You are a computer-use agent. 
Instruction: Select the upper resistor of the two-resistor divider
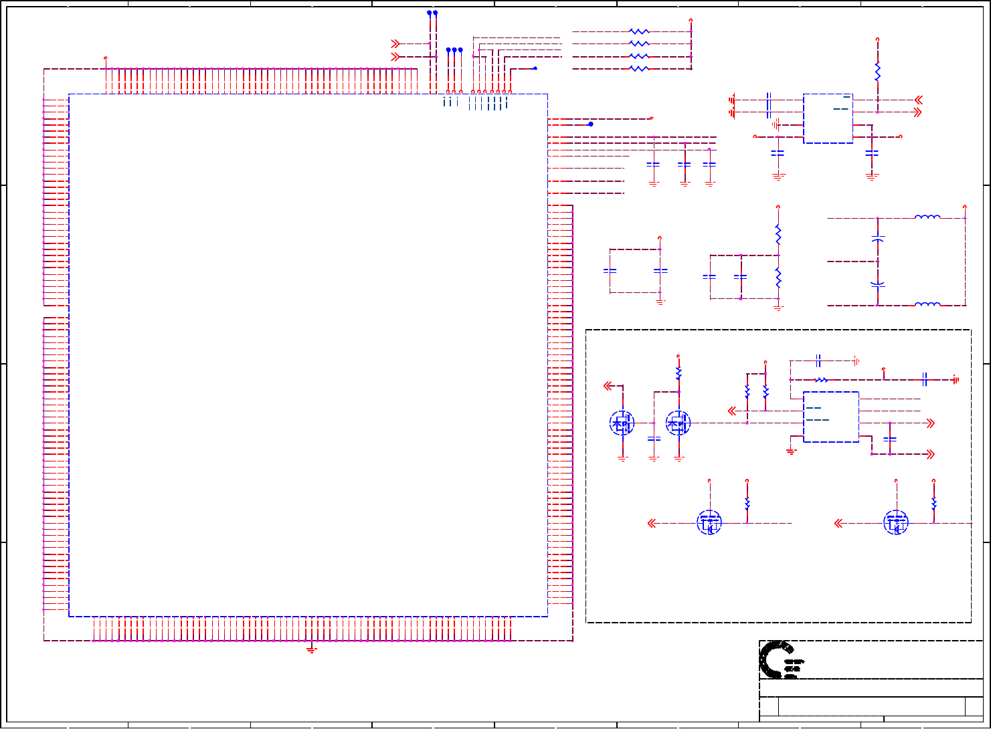tap(778, 233)
